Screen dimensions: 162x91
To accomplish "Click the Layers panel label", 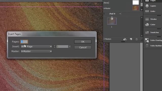I will coord(153,6).
